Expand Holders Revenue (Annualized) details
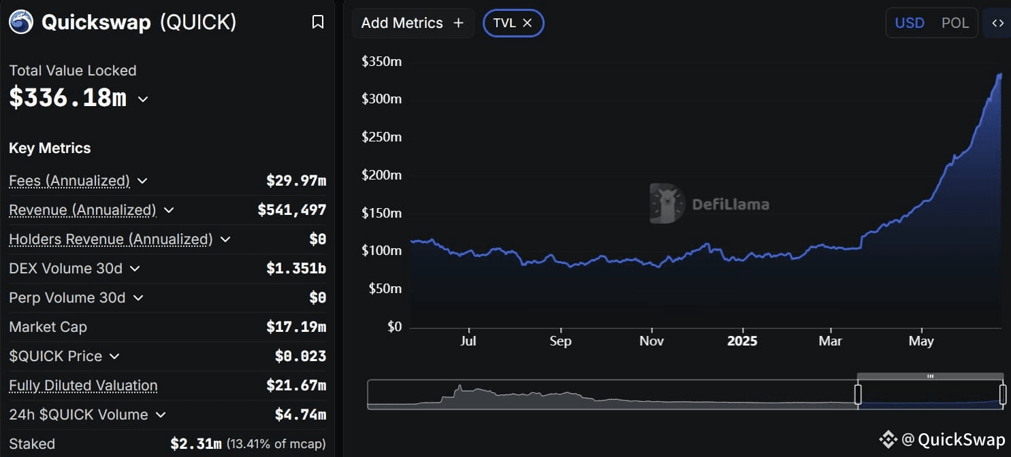1011x457 pixels. click(x=225, y=239)
